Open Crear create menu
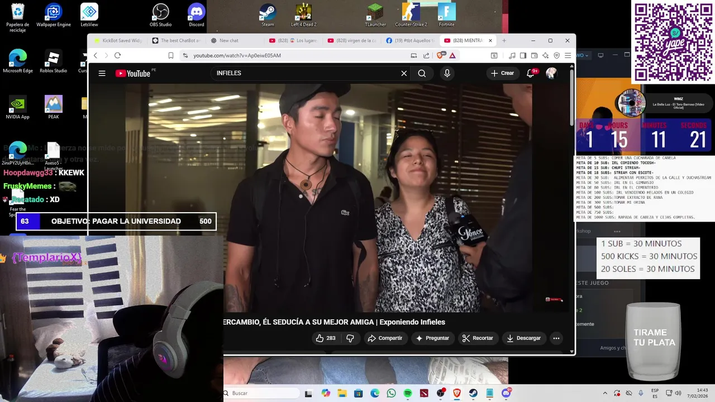 point(502,73)
